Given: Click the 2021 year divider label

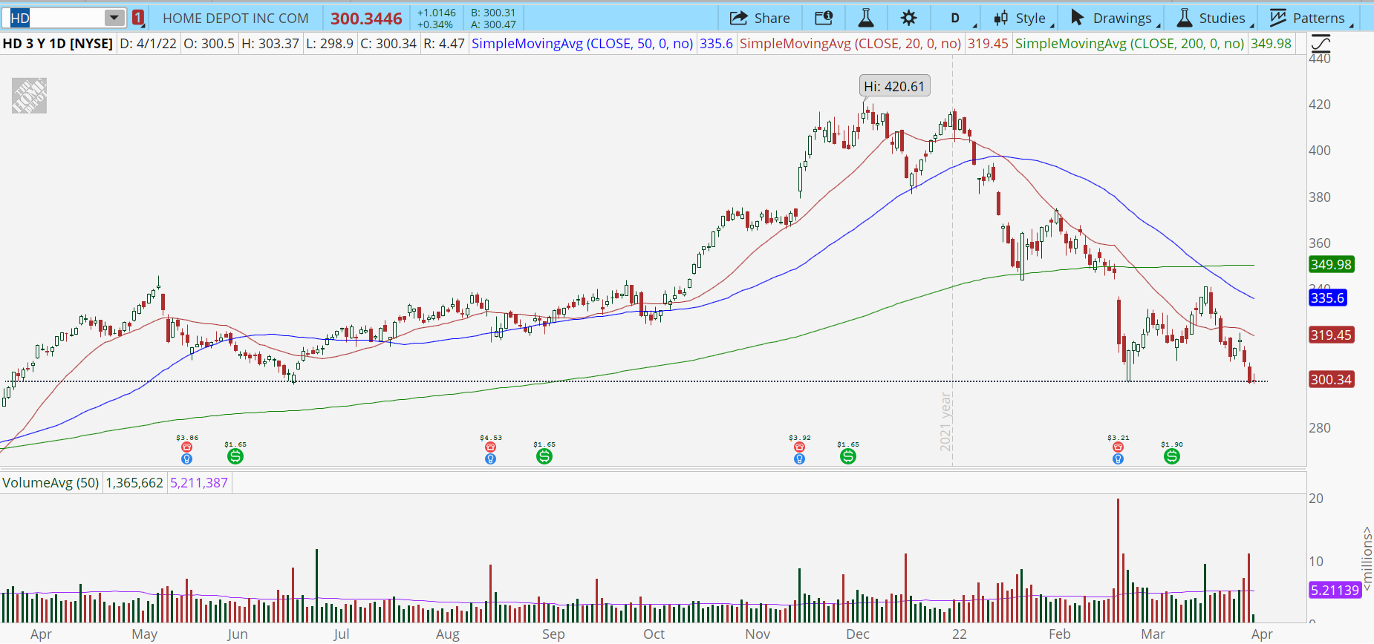Looking at the screenshot, I should tap(945, 421).
